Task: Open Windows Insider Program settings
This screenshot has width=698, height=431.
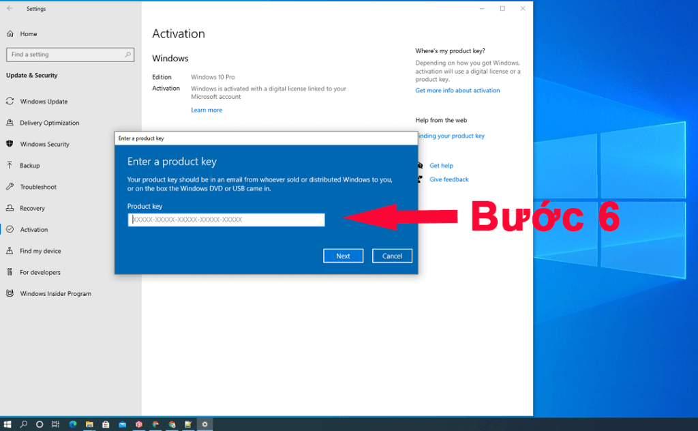Action: pyautogui.click(x=48, y=293)
